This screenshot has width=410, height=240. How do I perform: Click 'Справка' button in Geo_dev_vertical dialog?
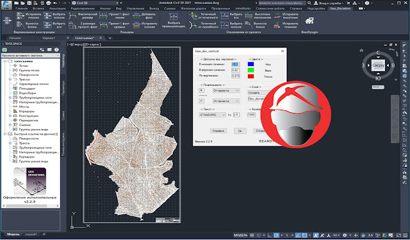(218, 131)
